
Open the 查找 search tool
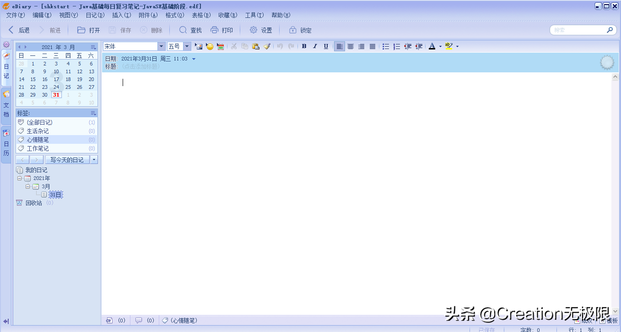click(x=189, y=30)
